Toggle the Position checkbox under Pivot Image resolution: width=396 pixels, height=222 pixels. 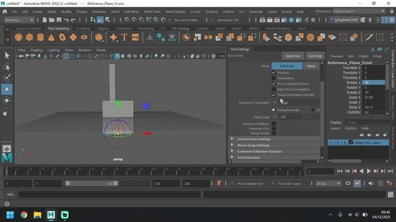[273, 73]
